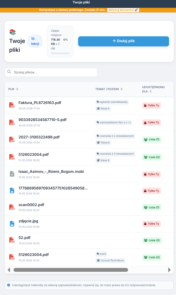Focus the Szukaj plików search field
The height and width of the screenshot is (295, 176).
tap(51, 72)
